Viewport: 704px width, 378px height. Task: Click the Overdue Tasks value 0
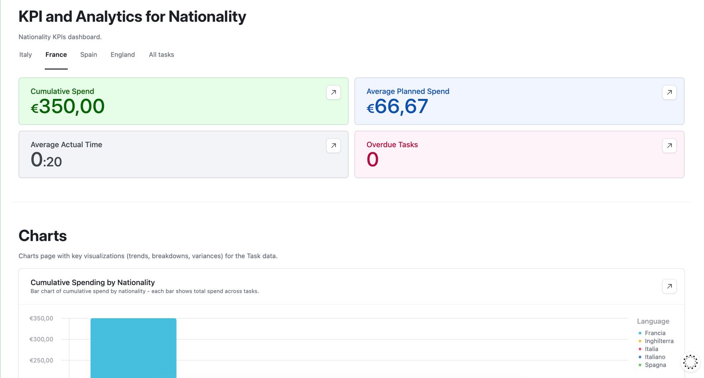pos(373,160)
